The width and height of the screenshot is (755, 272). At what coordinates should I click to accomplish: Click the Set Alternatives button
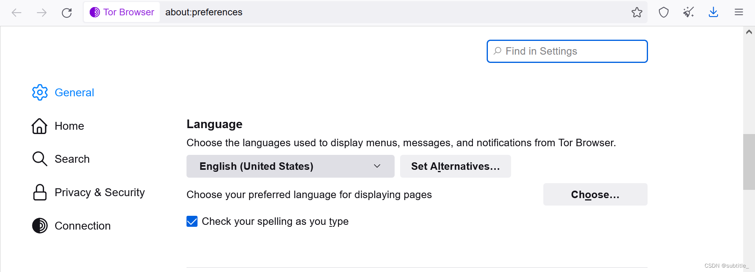coord(456,166)
